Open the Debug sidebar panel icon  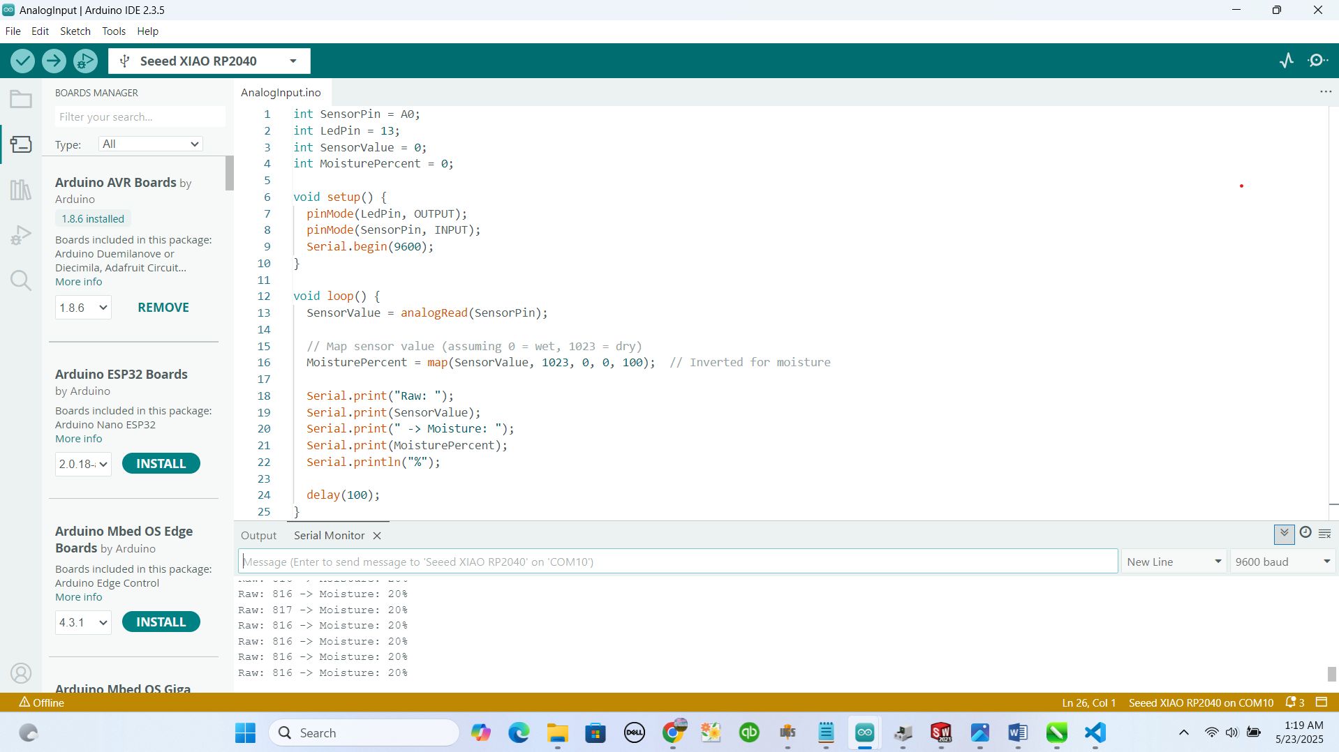[x=21, y=235]
